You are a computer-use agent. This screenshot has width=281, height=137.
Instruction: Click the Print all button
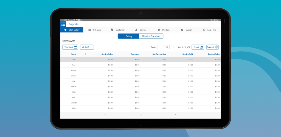[x=212, y=47]
